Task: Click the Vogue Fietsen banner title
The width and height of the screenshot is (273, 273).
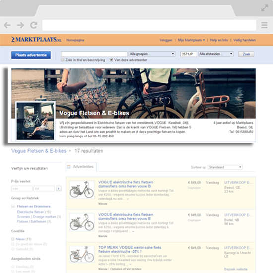Action: pos(94,113)
